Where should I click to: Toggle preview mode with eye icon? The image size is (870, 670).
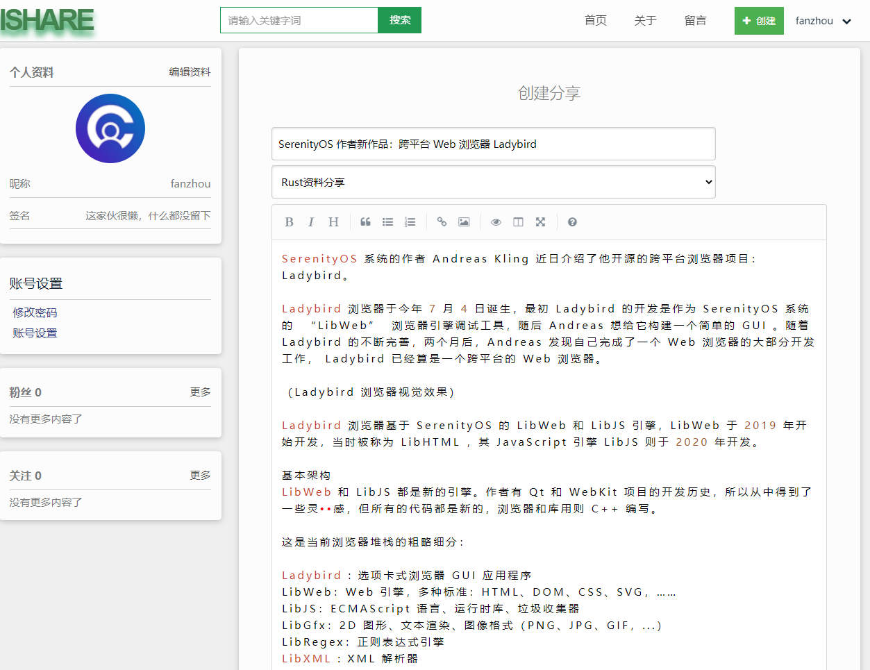496,222
